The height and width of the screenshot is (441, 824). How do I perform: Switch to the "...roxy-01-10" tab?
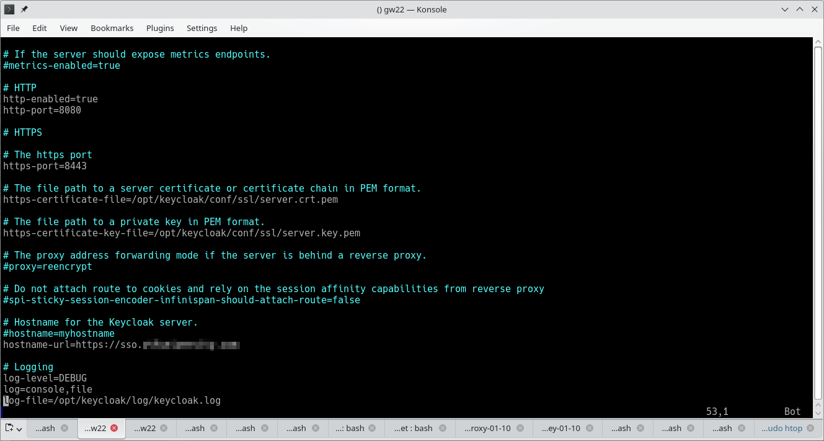pos(487,428)
